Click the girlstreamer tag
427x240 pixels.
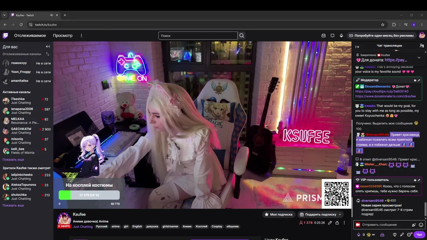(x=170, y=227)
